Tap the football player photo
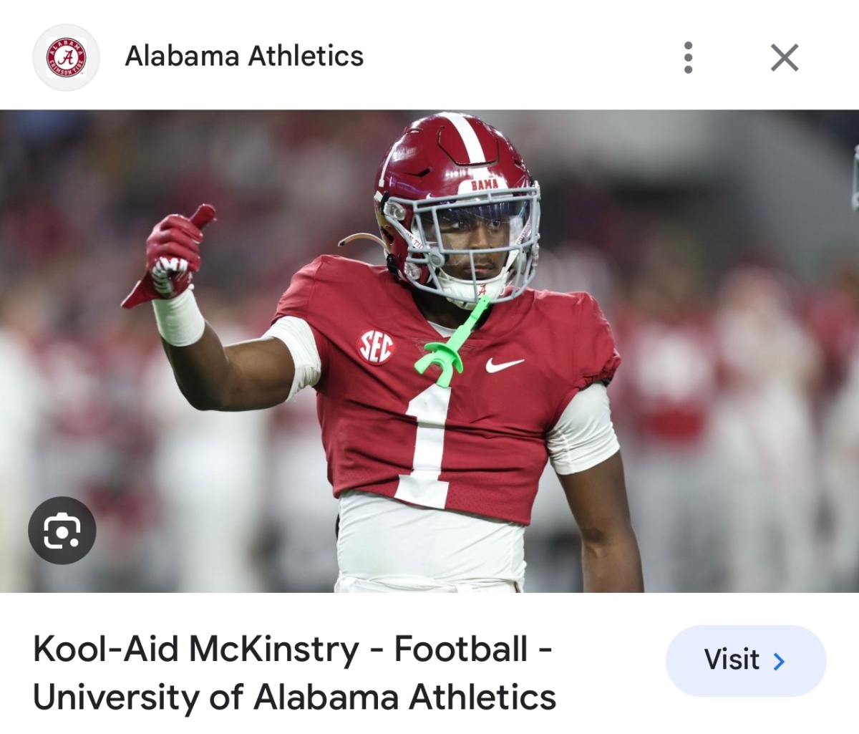This screenshot has height=734, width=859. click(x=429, y=351)
